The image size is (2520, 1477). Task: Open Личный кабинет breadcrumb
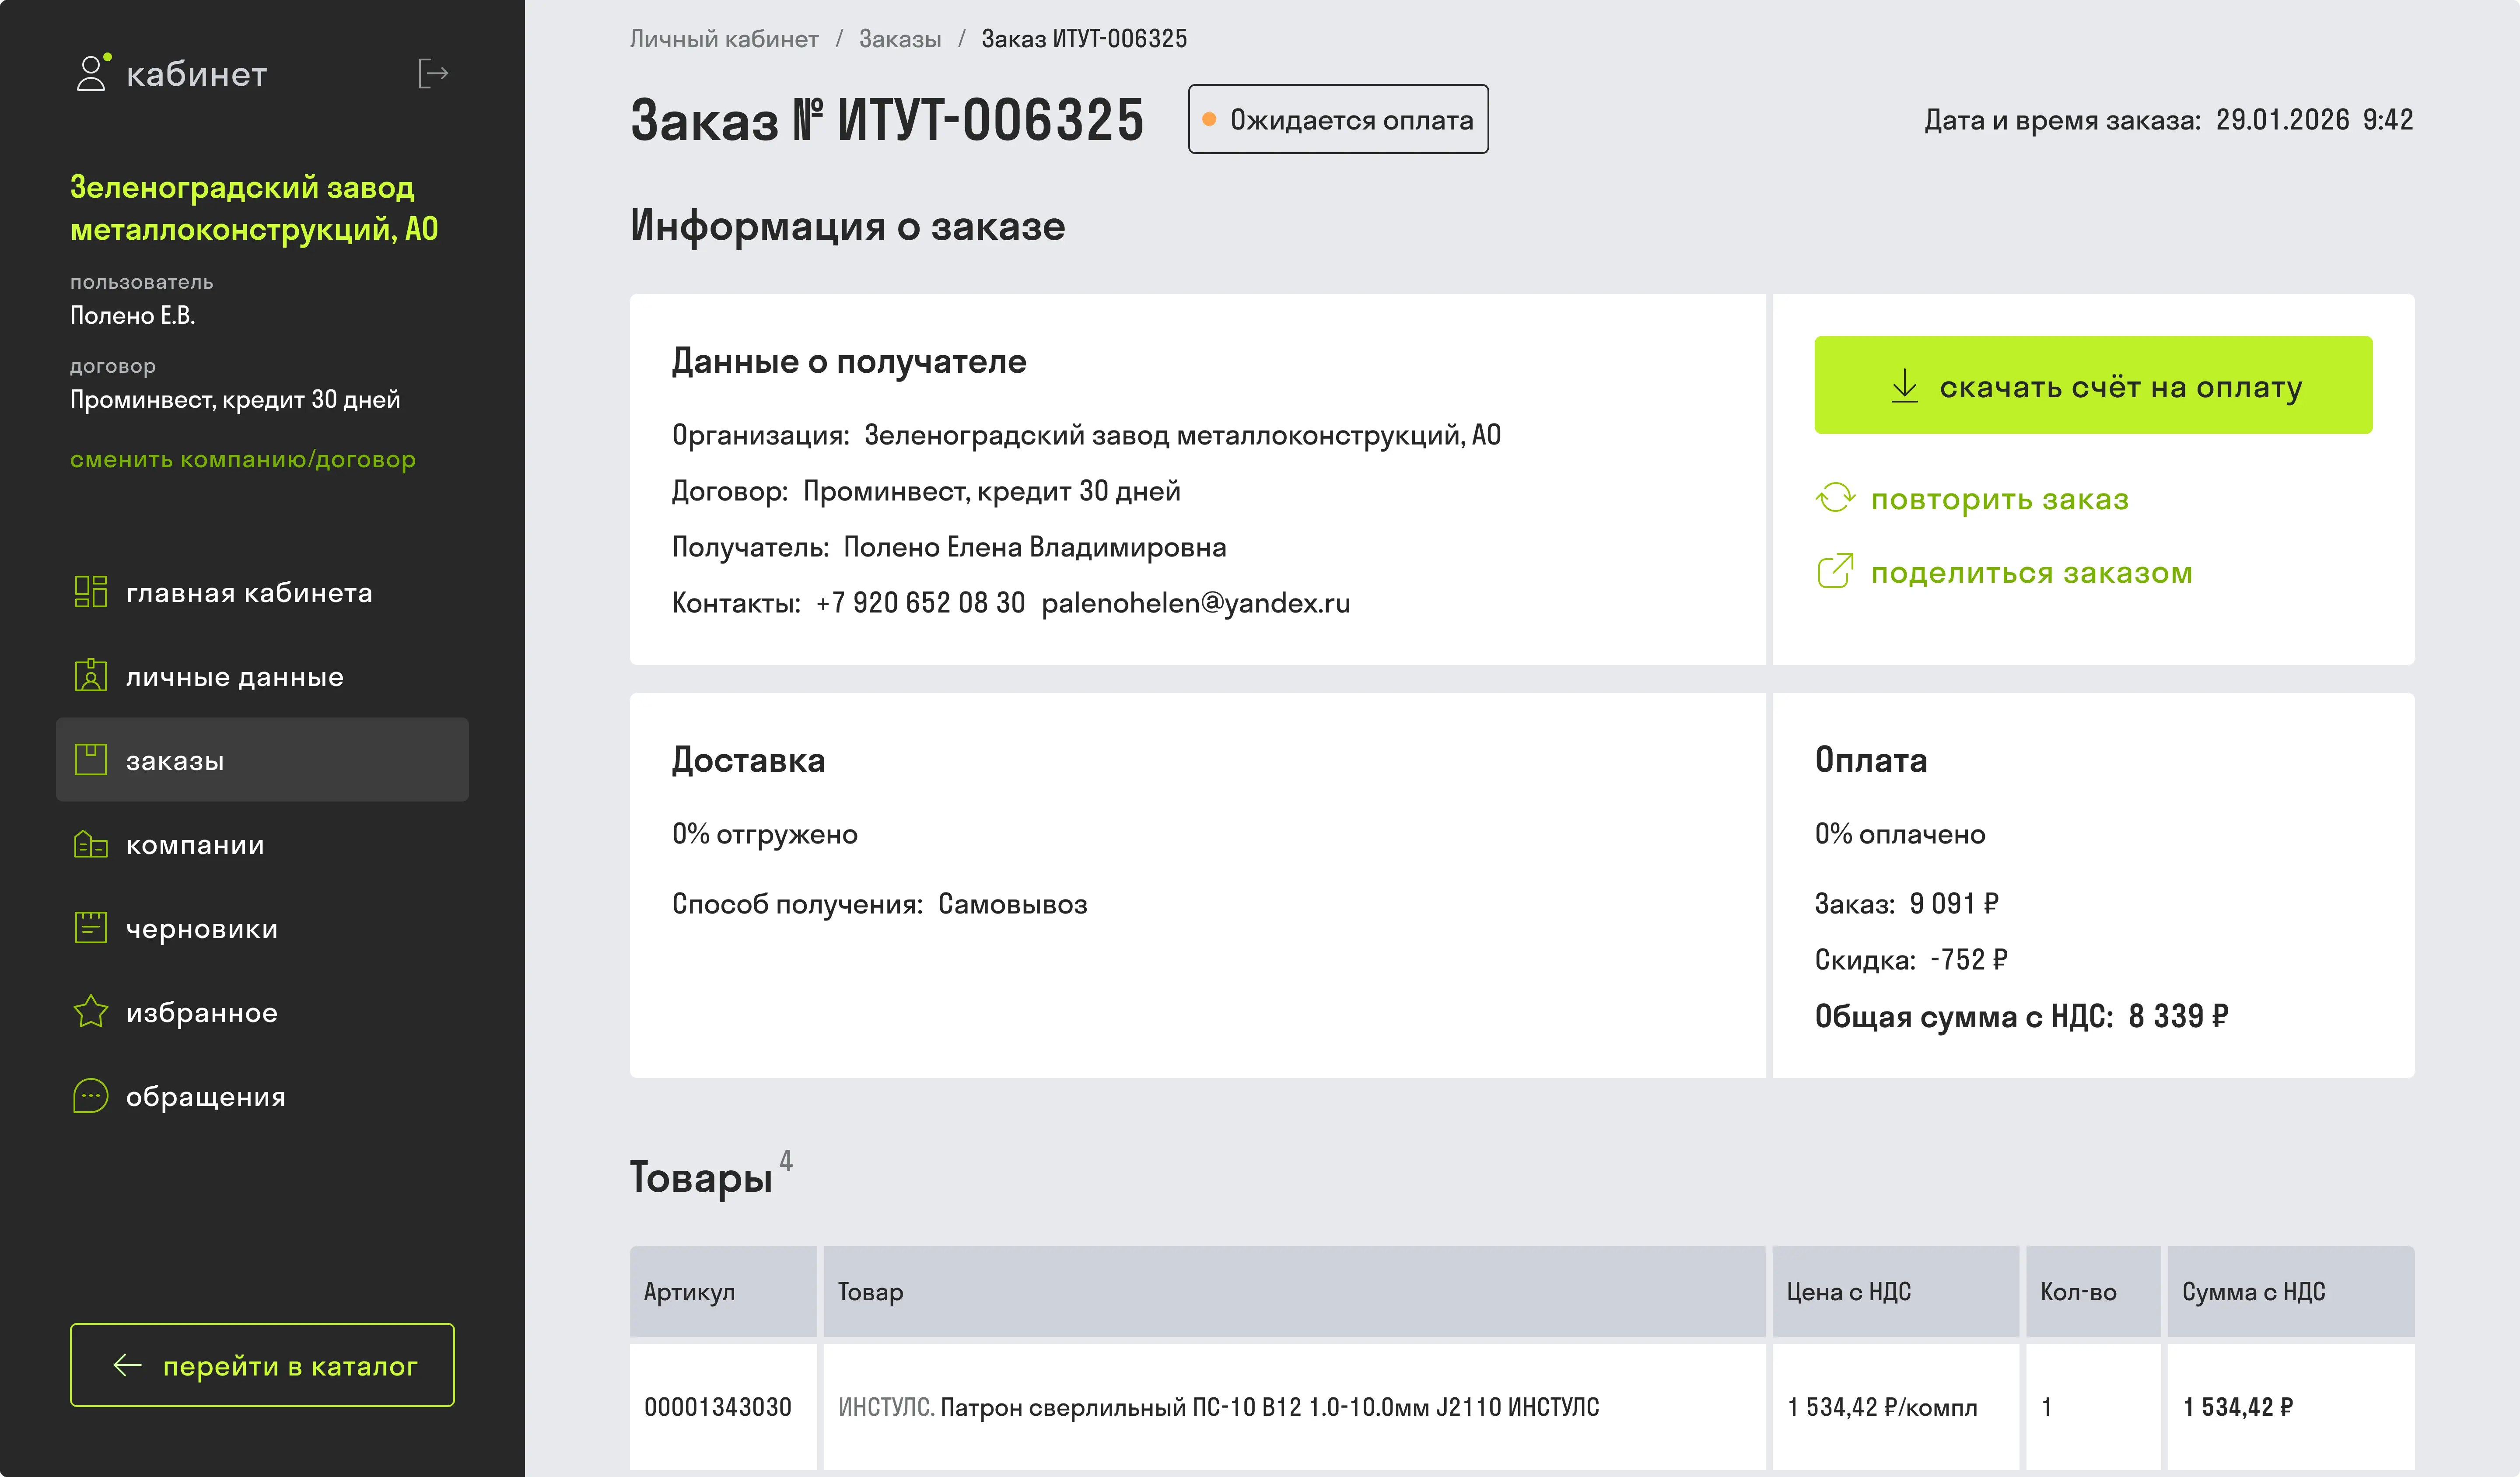(x=724, y=39)
